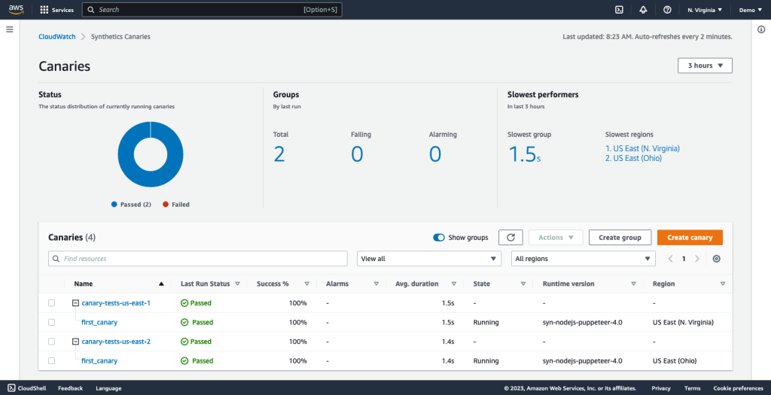Focus the top Search bar
This screenshot has height=395, width=771.
click(x=212, y=10)
